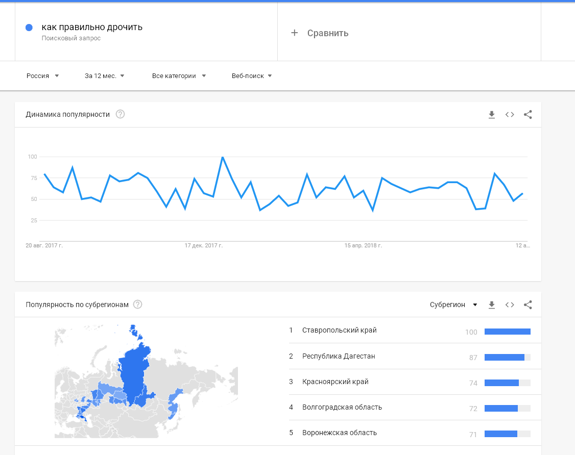The image size is (575, 455).
Task: Click the bar for Воронежская область value 71
Action: tap(508, 434)
